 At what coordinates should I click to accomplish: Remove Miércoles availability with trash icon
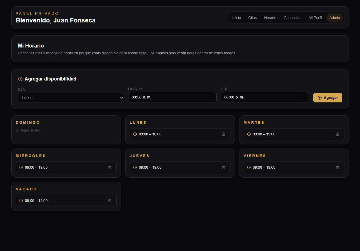click(x=110, y=167)
